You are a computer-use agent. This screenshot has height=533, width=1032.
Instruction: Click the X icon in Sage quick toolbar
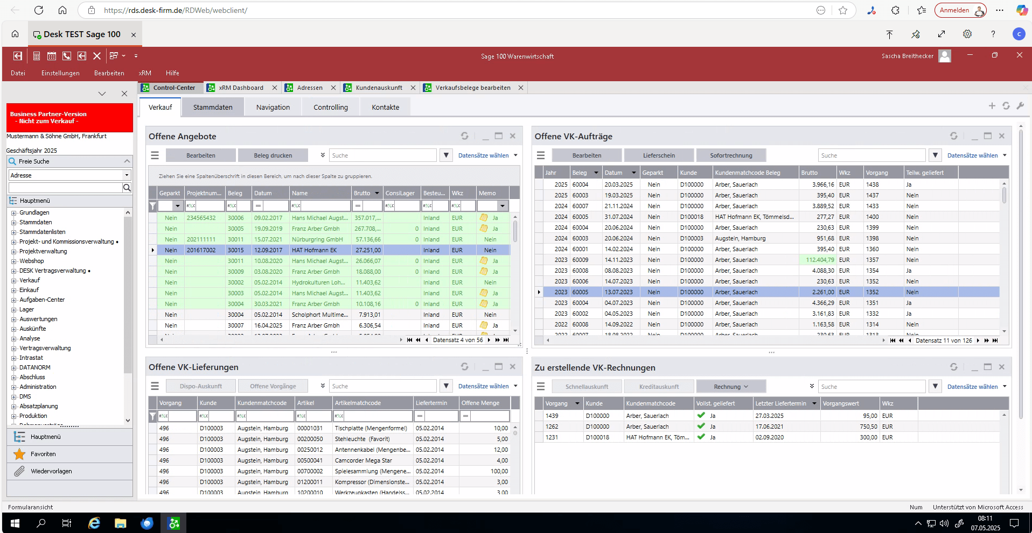97,56
